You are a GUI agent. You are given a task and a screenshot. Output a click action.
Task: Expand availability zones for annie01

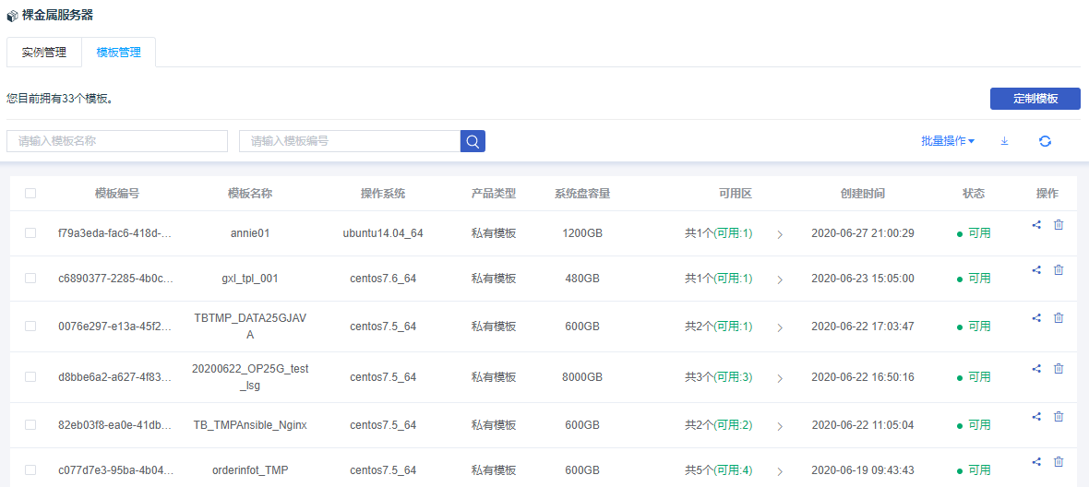780,234
